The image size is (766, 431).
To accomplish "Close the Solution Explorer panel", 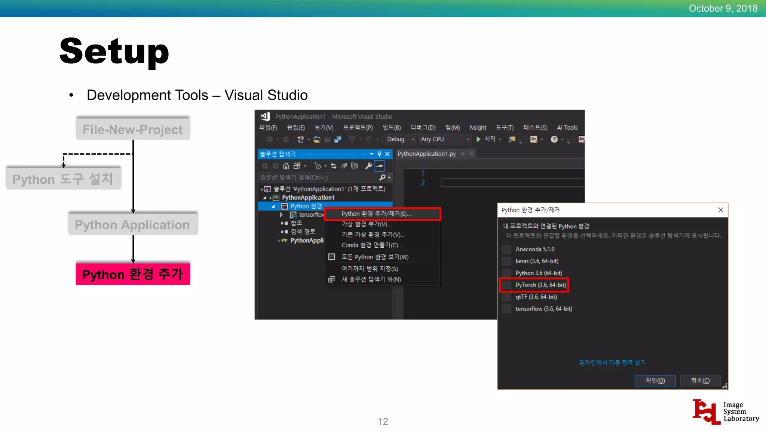I will 387,154.
